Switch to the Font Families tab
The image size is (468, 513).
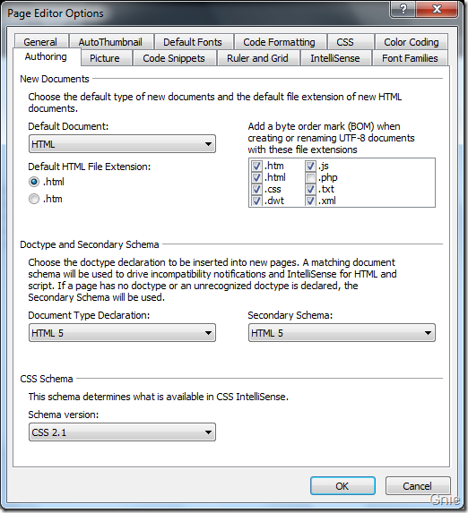[410, 58]
